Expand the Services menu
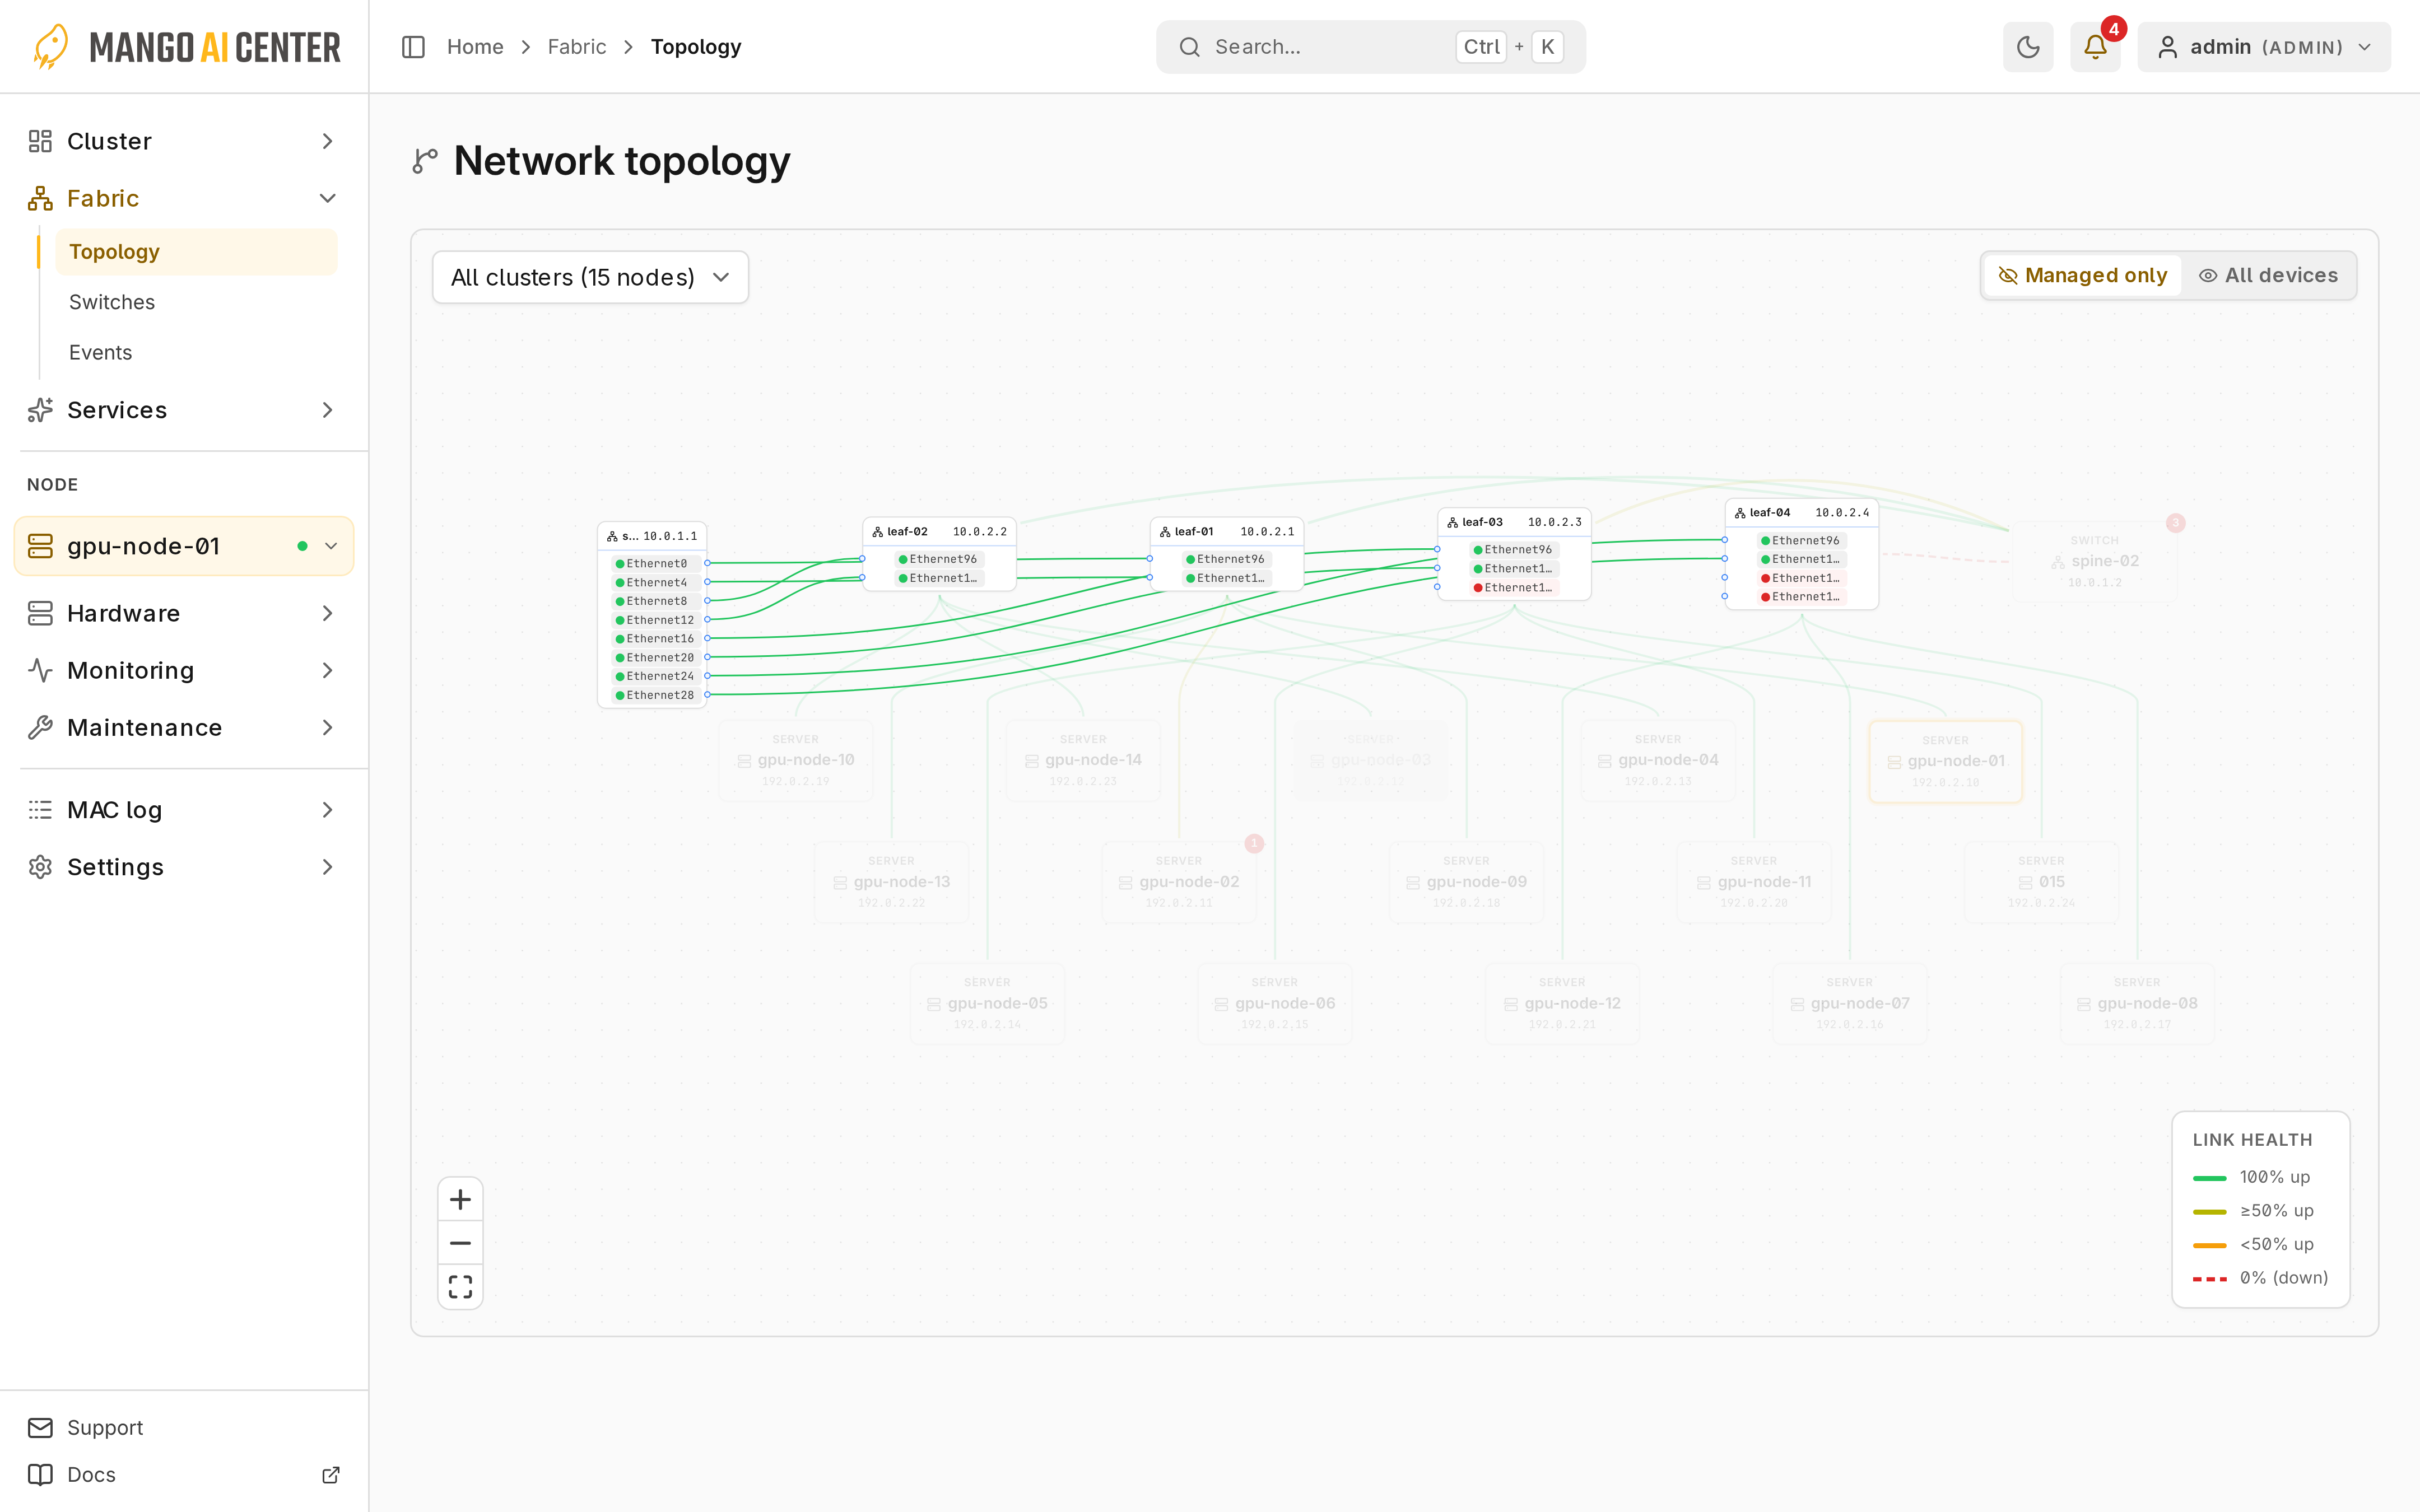 184,410
